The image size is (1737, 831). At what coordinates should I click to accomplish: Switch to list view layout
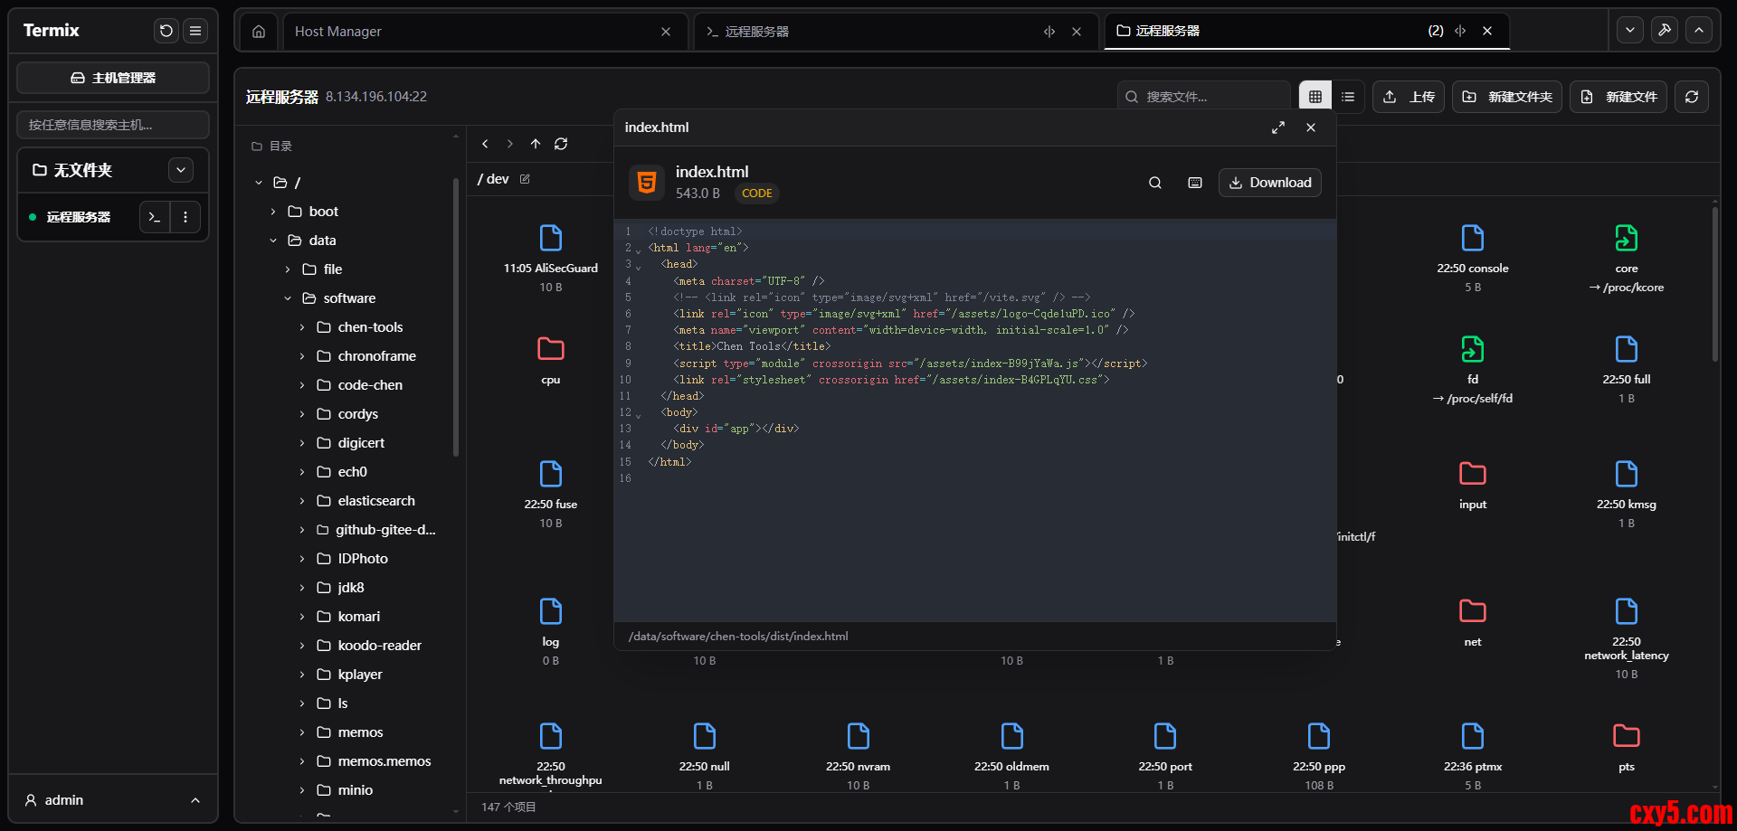click(x=1348, y=97)
